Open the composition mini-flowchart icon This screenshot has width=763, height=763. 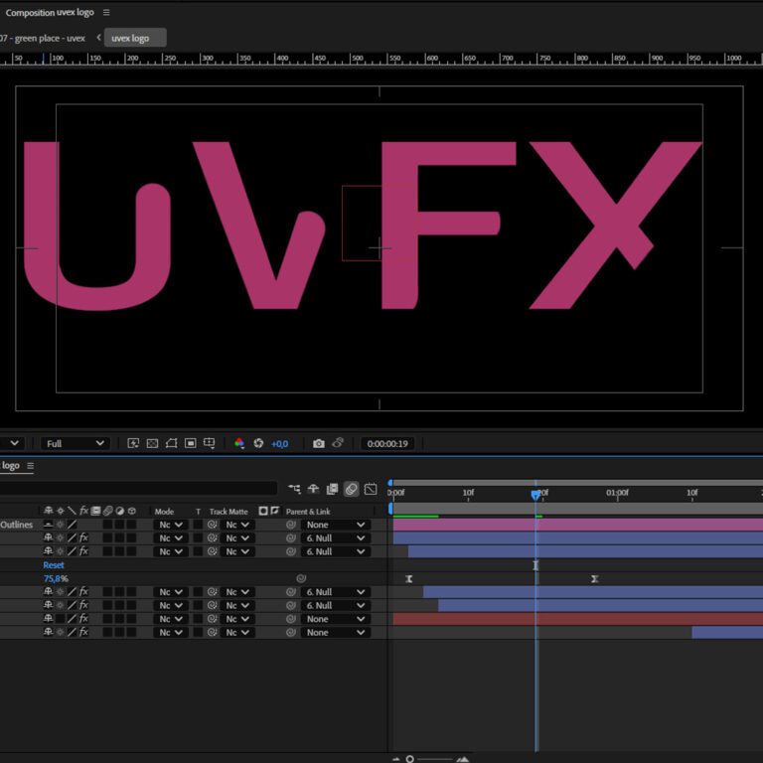(x=295, y=489)
